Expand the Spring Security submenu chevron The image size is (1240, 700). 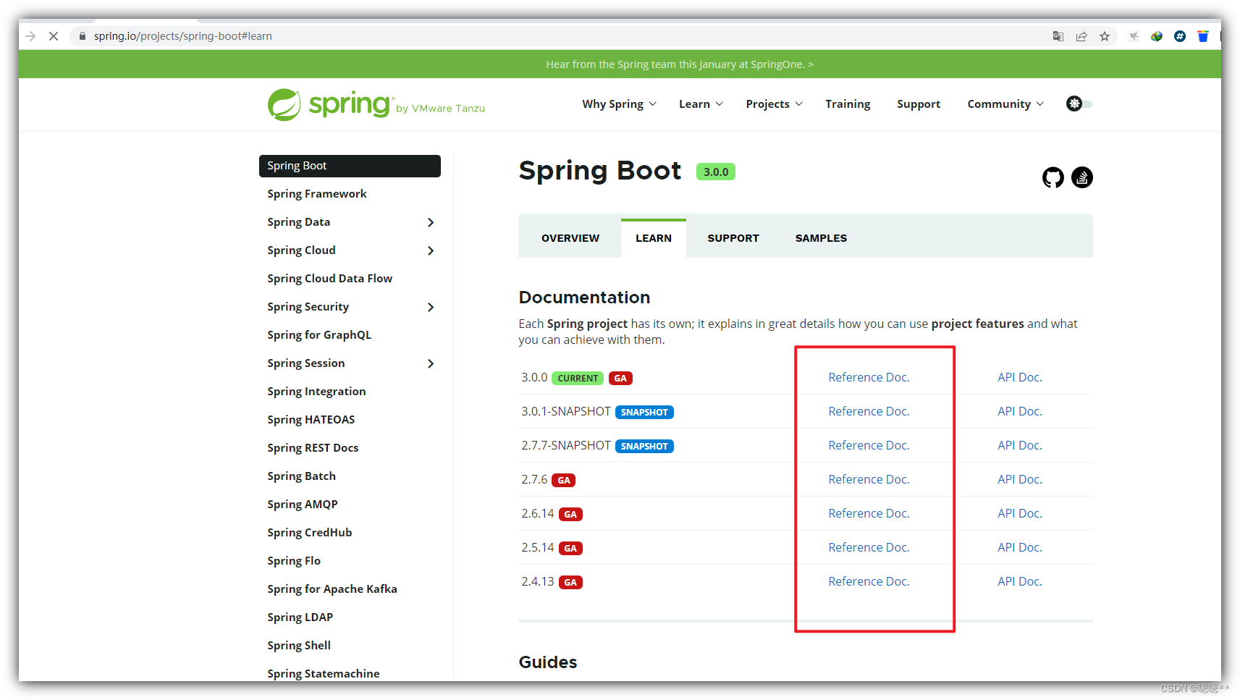431,307
